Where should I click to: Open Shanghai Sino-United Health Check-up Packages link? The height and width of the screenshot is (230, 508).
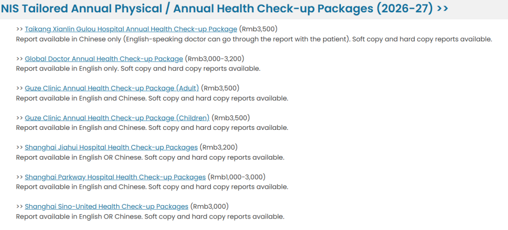(107, 206)
